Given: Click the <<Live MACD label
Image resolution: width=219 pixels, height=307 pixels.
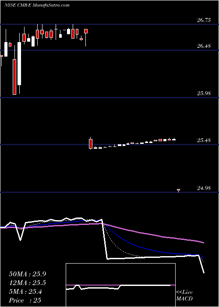Looking at the screenshot, I should click(x=184, y=296).
